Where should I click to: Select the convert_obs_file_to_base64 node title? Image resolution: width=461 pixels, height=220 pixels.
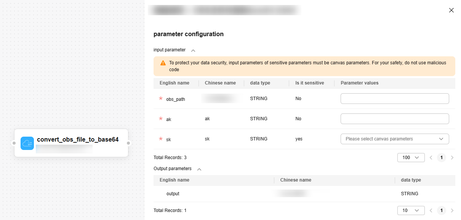tap(78, 140)
